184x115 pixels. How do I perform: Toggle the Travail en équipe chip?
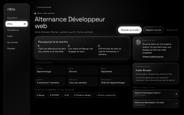tap(83, 95)
